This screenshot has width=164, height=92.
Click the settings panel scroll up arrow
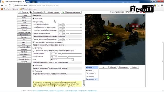pyautogui.click(x=84, y=15)
